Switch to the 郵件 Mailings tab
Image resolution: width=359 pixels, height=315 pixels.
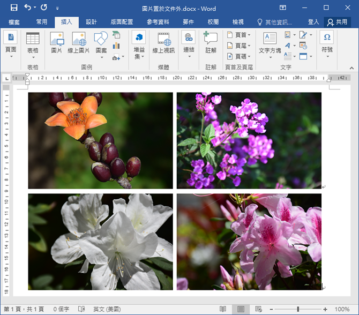click(188, 22)
